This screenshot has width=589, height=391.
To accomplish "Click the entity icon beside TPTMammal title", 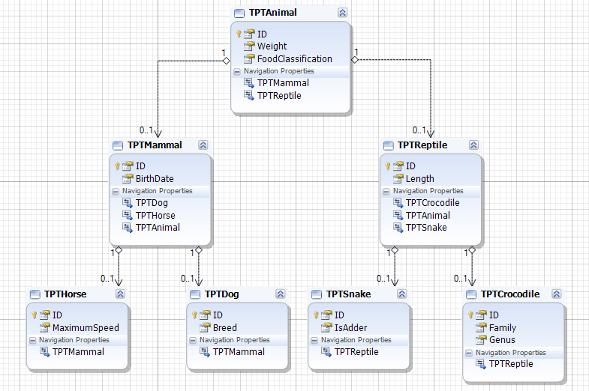I will (118, 146).
